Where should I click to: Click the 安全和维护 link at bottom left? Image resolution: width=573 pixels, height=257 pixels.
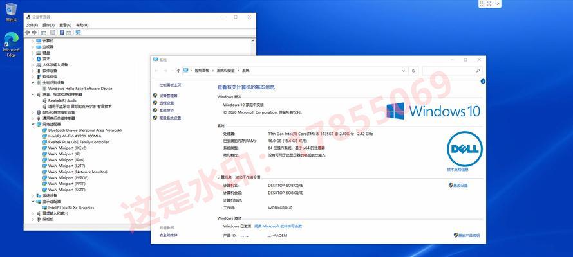[x=168, y=235]
